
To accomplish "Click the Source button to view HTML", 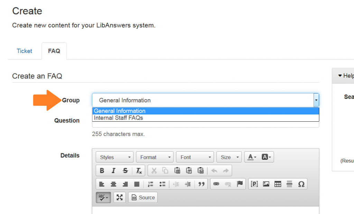I will [x=143, y=197].
